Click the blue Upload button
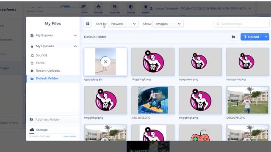 pos(252,37)
